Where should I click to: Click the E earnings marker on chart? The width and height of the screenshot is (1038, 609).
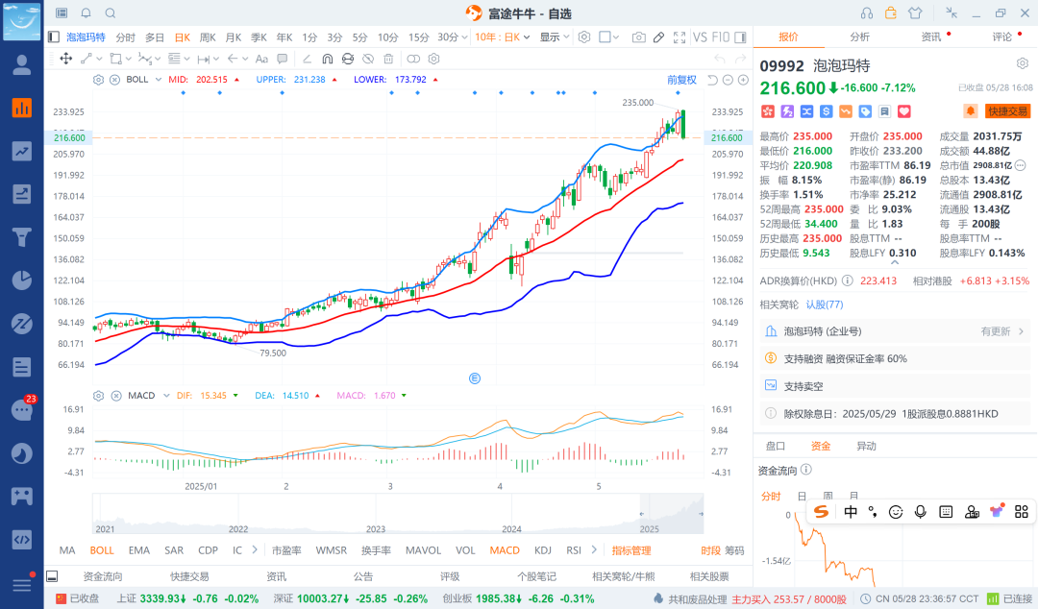[x=475, y=378]
